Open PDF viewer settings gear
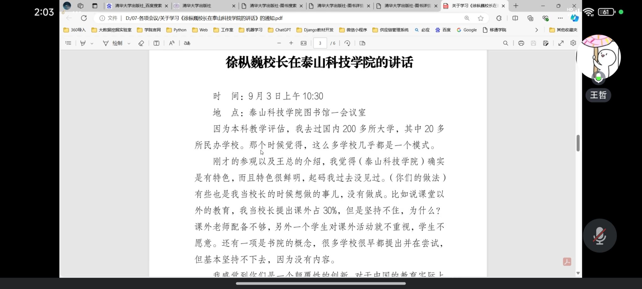The width and height of the screenshot is (642, 289). [573, 43]
